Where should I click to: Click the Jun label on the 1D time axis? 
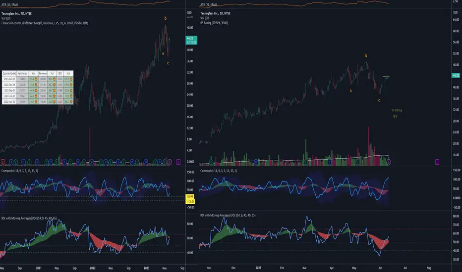(x=380, y=268)
